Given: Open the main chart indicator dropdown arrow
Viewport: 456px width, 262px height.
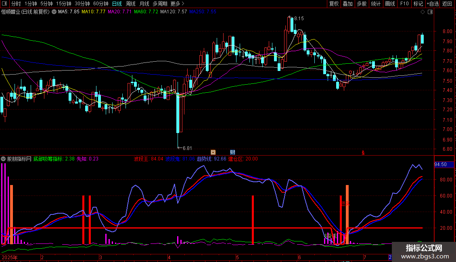Looking at the screenshot, I should (x=54, y=12).
